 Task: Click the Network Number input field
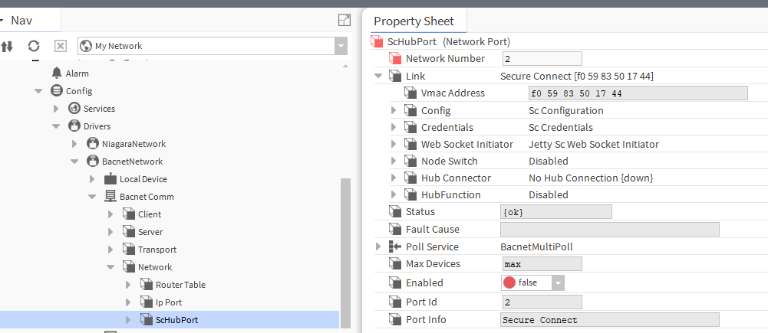542,59
